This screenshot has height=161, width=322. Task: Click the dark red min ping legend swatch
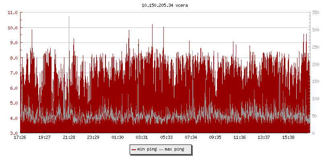134,149
